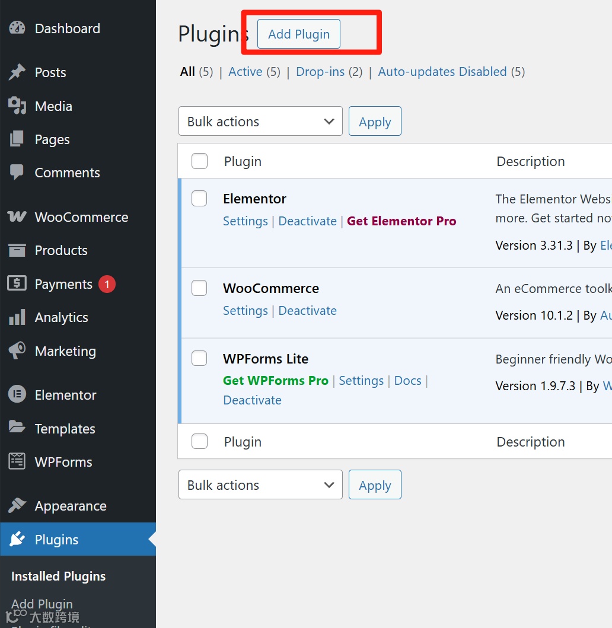Click the Templates folder icon
Screen dimensions: 612x628
coord(17,428)
